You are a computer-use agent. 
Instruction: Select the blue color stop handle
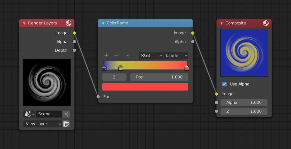104,68
